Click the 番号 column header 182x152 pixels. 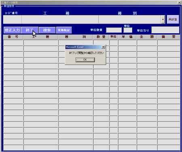13,37
